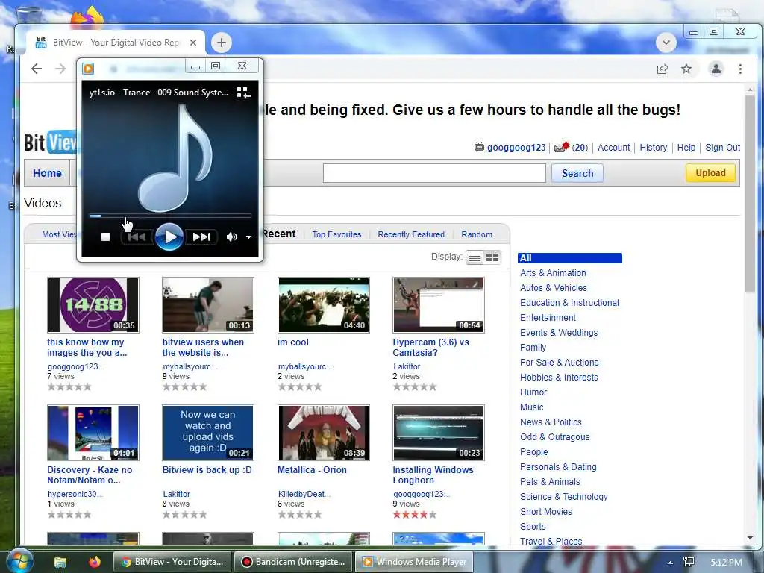Click the Search button
The height and width of the screenshot is (573, 764).
577,173
